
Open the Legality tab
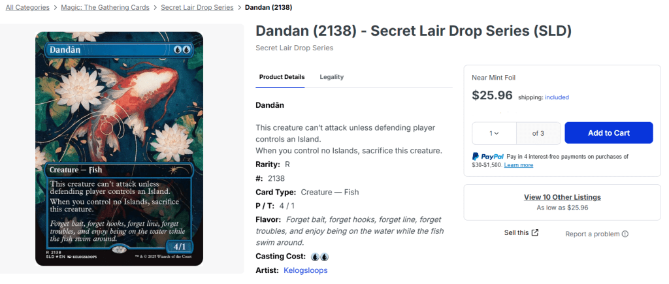[331, 77]
